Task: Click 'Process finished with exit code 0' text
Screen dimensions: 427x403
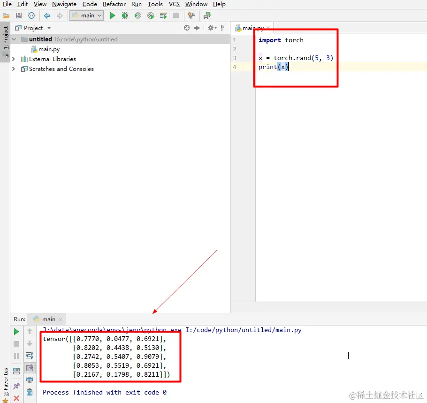Action: click(x=105, y=392)
